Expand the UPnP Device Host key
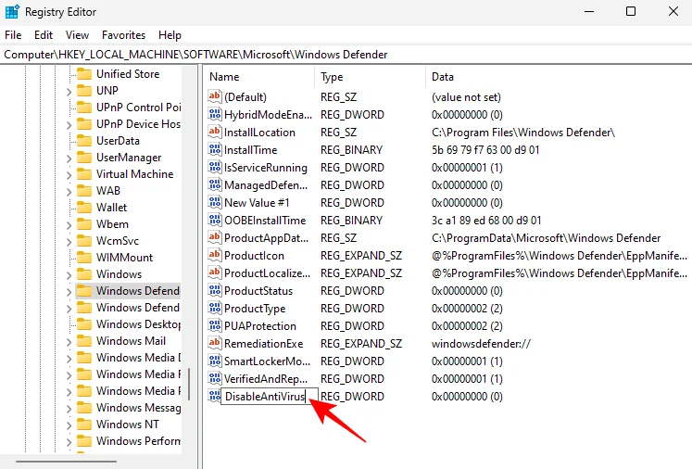Viewport: 692px width, 469px height. click(x=69, y=125)
